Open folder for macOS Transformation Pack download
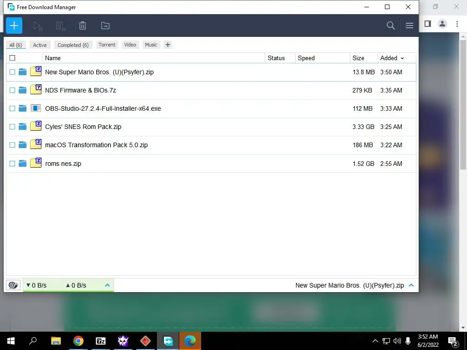Image resolution: width=467 pixels, height=350 pixels. 23,145
